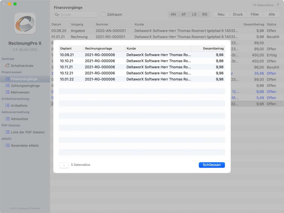Image resolution: width=284 pixels, height=213 pixels.
Task: Click the Gesendete eMails list icon
Action: [7, 146]
